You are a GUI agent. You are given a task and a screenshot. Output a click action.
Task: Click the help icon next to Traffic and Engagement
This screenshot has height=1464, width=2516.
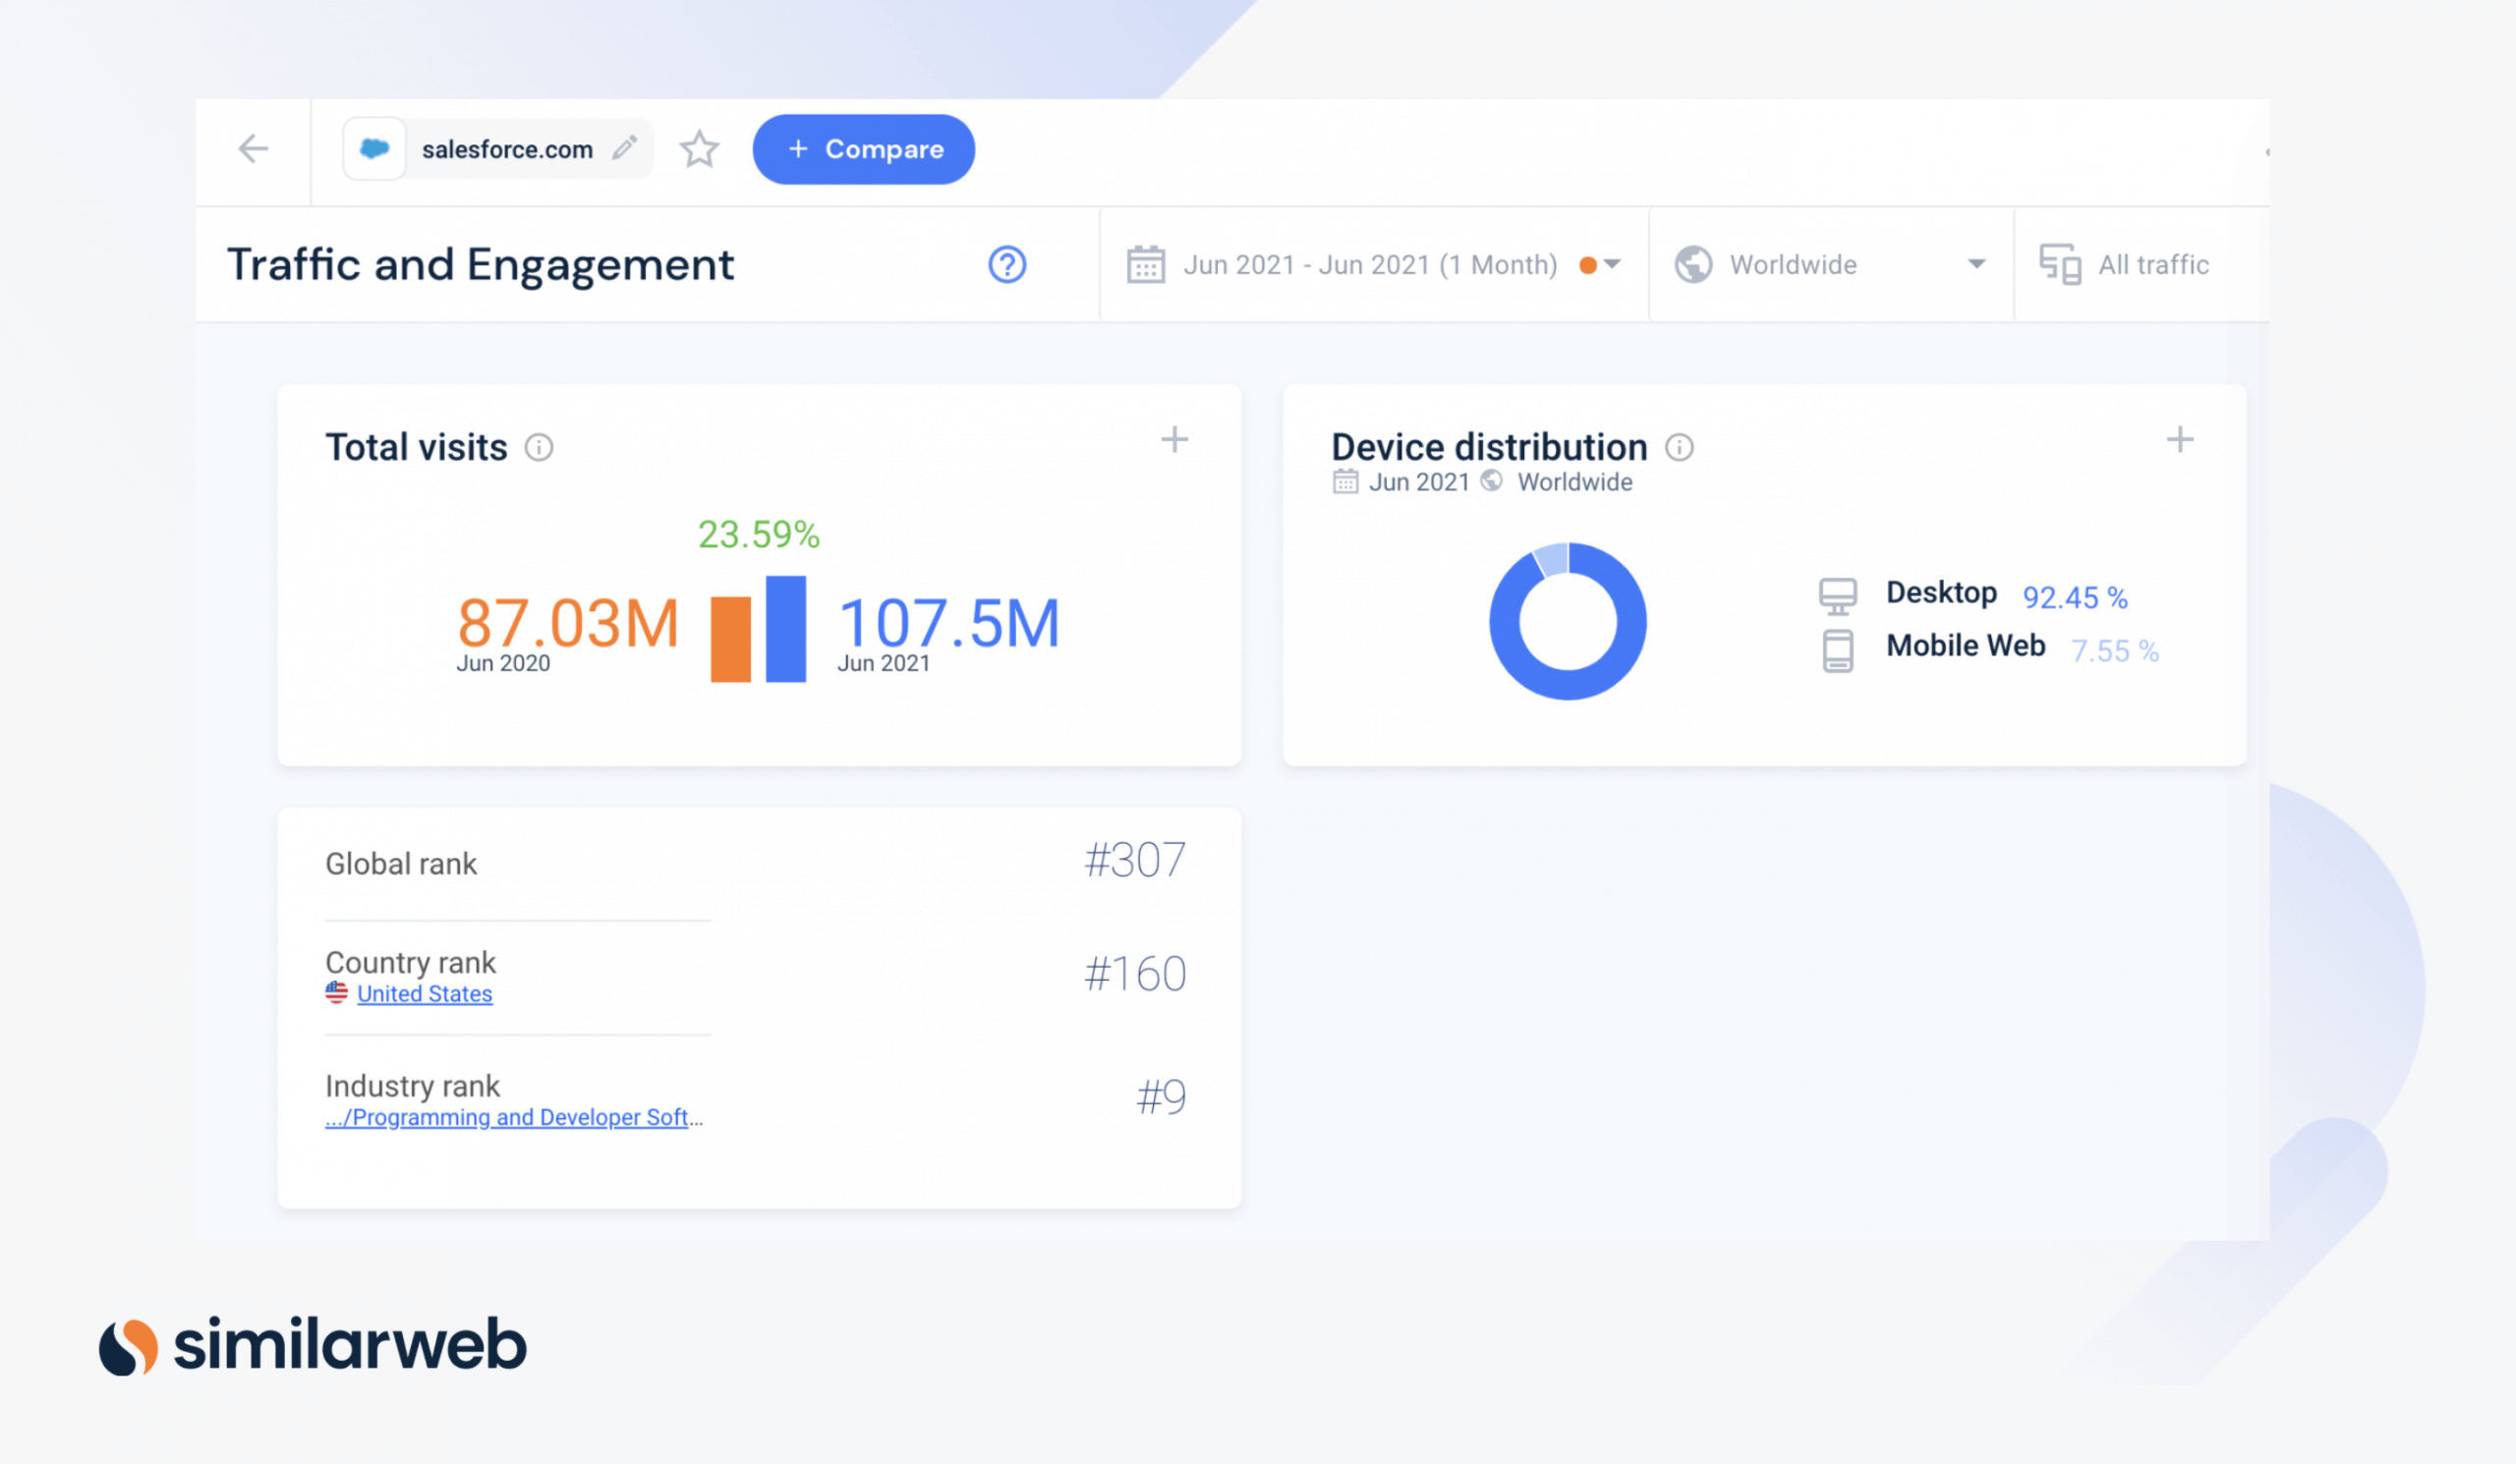(x=1007, y=264)
